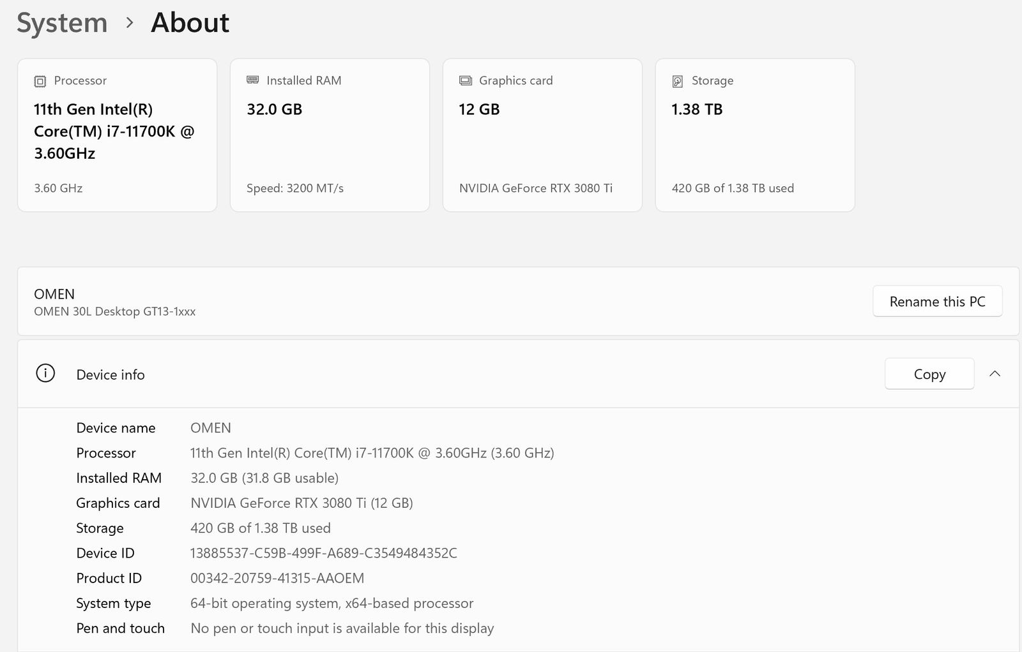Viewport: 1022px width, 652px height.
Task: Click the OMEN PC name above the model line
Action: tap(54, 294)
